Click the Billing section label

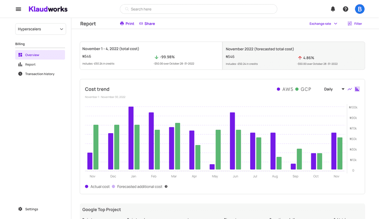pyautogui.click(x=20, y=44)
